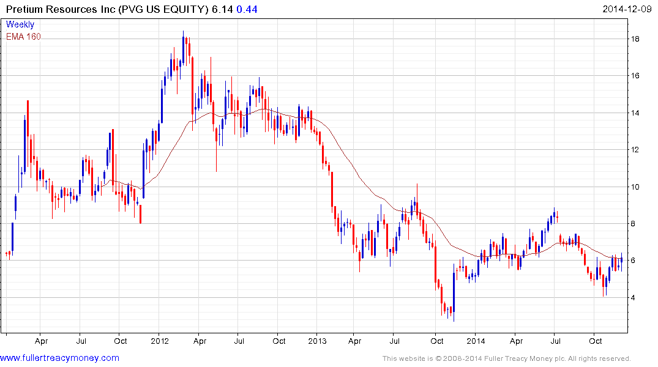
Task: Click the last price value 6.14
Action: 222,9
